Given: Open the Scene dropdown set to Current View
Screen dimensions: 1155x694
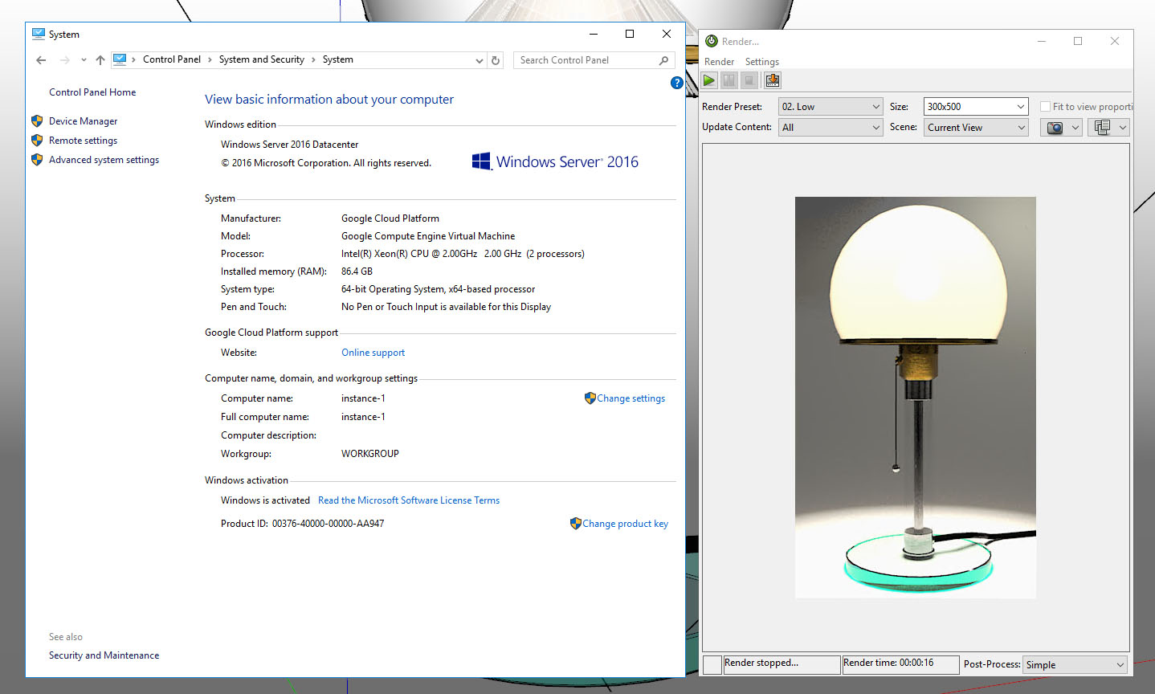Looking at the screenshot, I should (x=976, y=128).
